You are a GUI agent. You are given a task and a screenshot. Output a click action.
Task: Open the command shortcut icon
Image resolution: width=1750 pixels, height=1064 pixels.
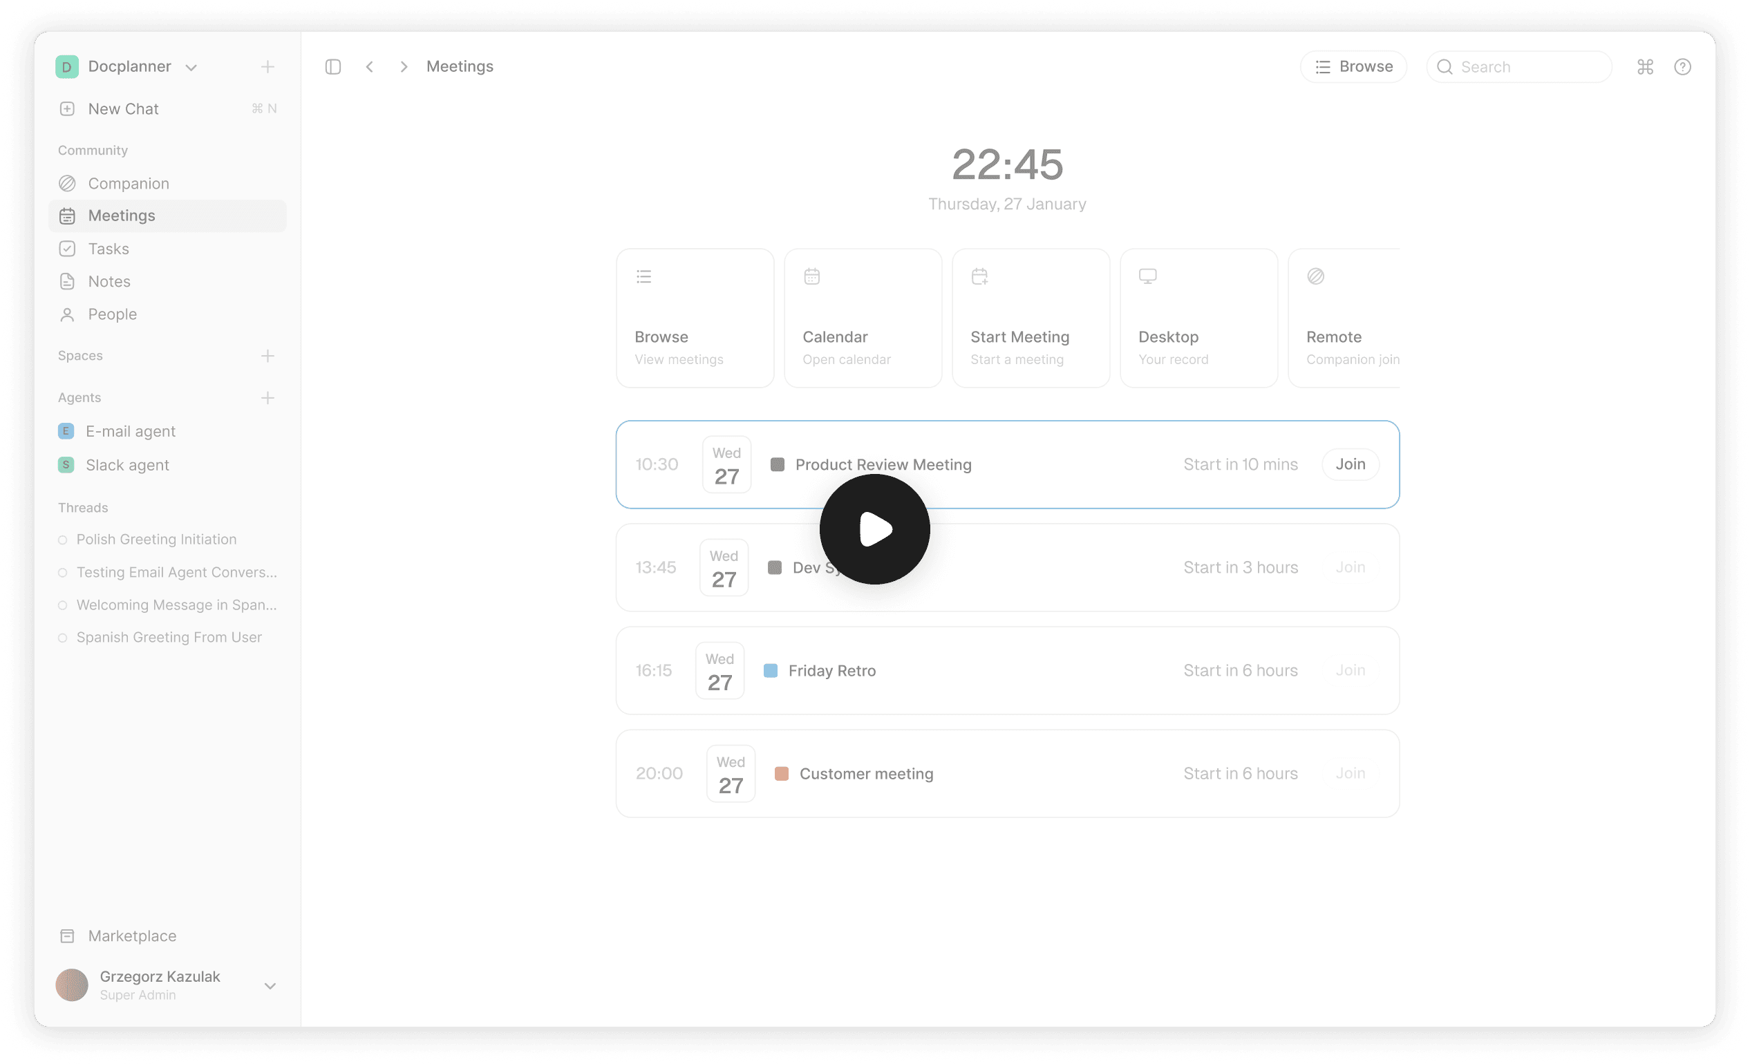coord(1645,67)
